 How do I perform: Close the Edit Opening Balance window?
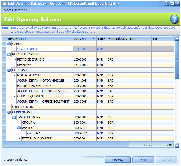[177, 4]
